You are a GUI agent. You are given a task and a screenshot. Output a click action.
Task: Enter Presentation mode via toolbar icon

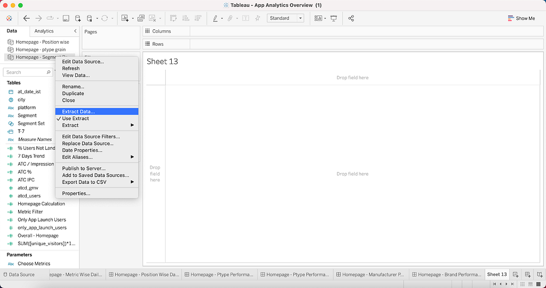click(334, 18)
